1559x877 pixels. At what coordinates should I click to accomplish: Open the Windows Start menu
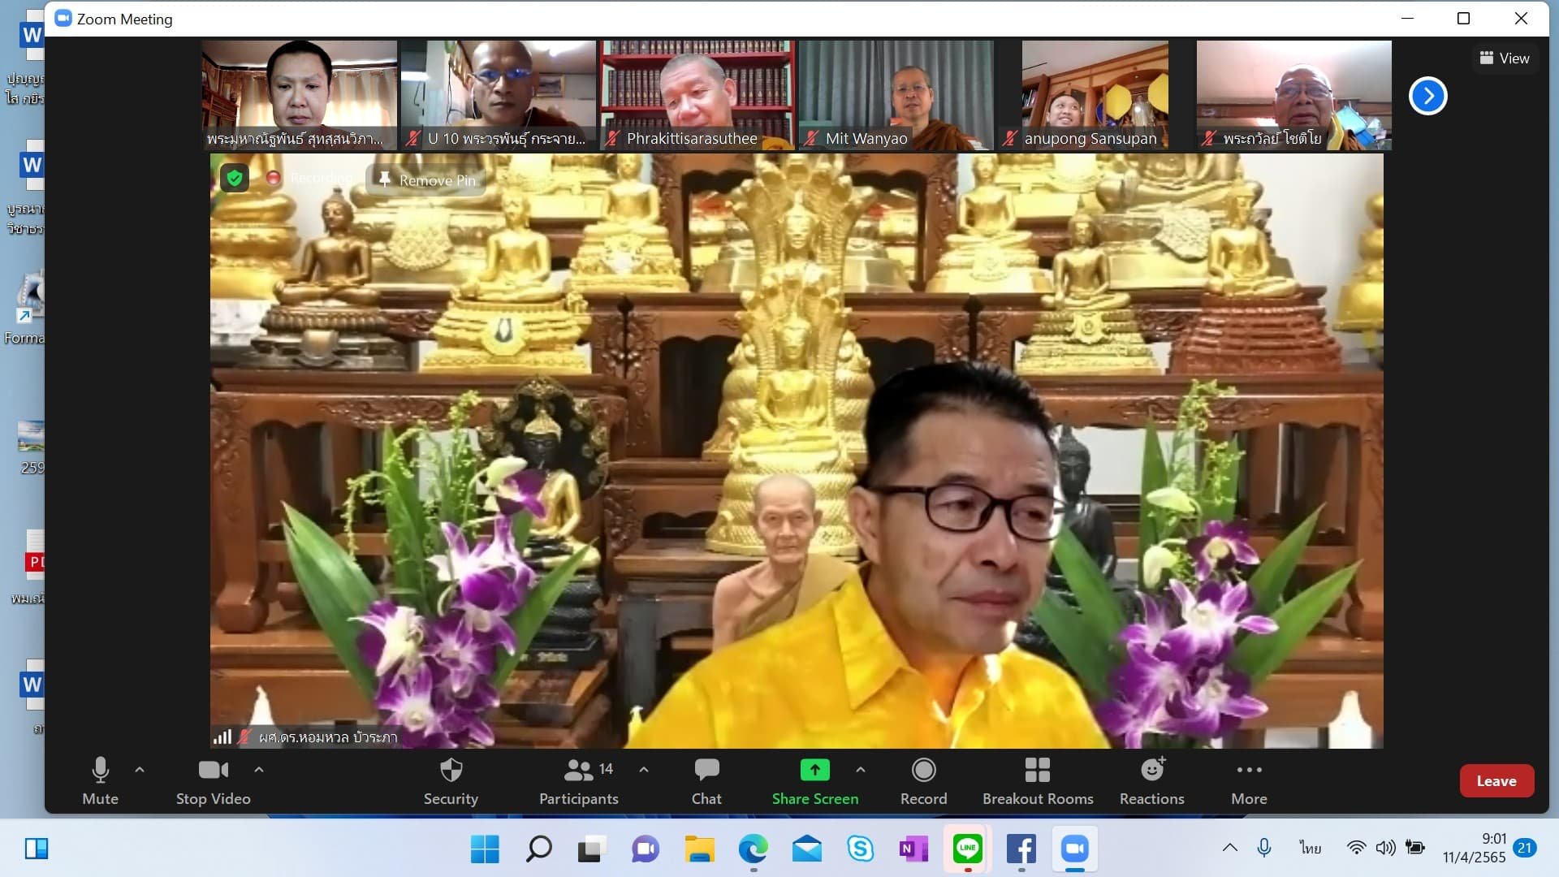click(x=485, y=849)
